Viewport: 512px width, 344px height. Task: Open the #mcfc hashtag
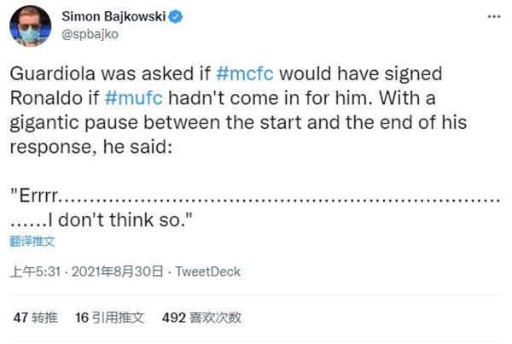[x=245, y=73]
